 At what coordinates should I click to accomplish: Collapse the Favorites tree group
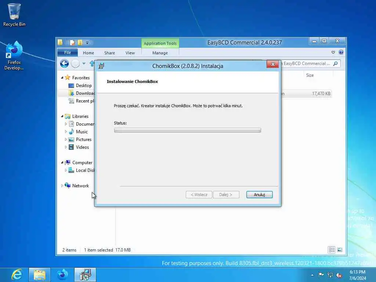click(62, 78)
